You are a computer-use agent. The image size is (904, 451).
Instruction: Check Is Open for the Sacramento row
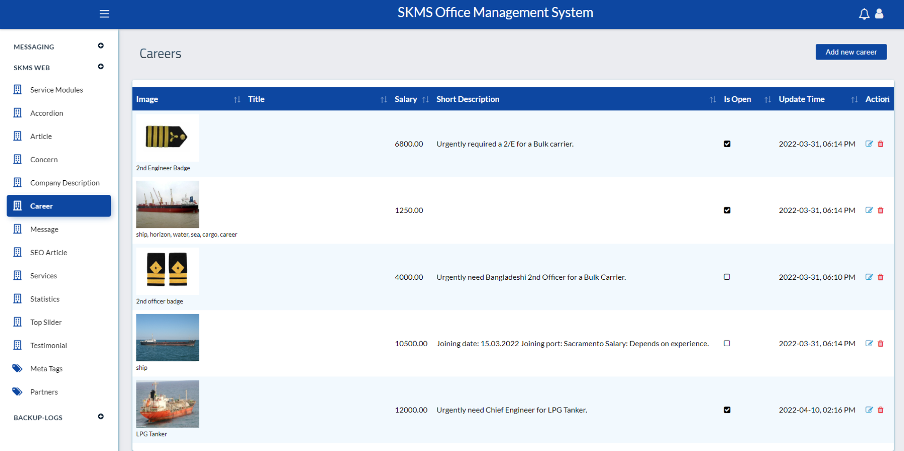click(x=727, y=343)
